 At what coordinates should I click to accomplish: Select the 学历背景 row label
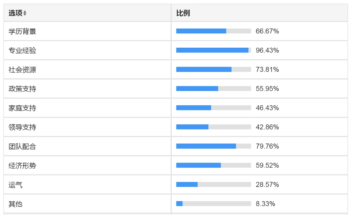click(x=22, y=31)
